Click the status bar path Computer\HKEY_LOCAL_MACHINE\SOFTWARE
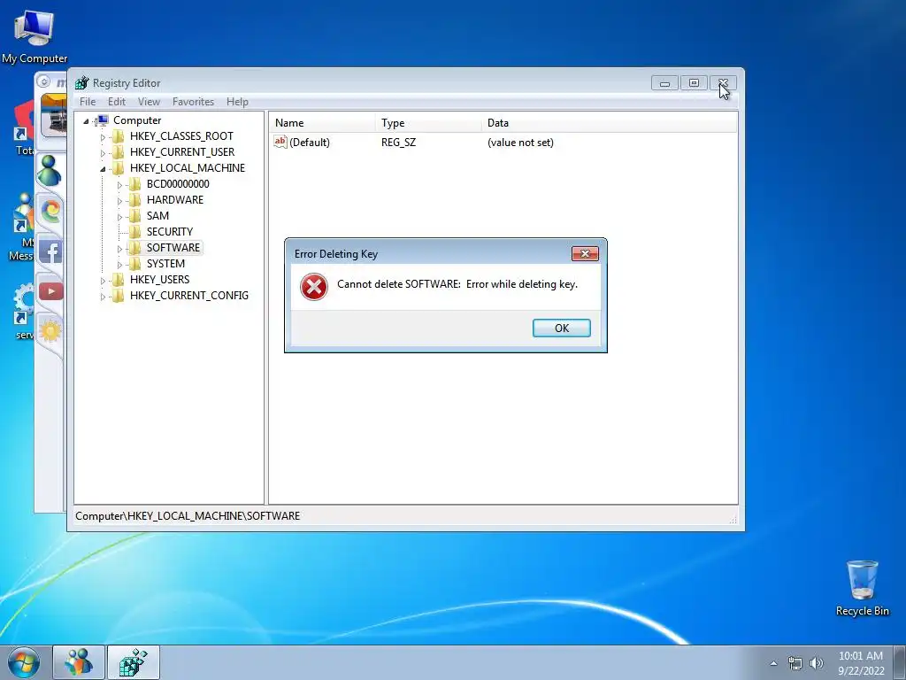Screen dimensions: 906x680 (188, 516)
